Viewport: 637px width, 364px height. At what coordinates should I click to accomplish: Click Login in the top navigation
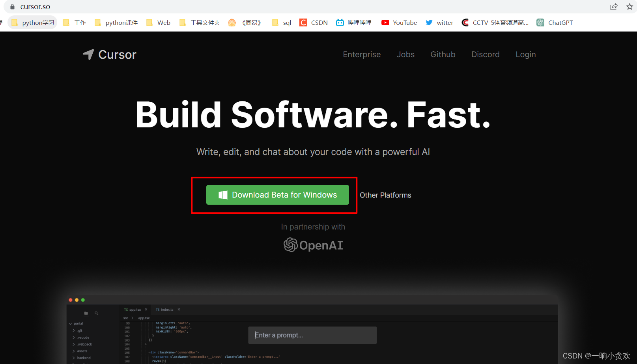point(525,54)
